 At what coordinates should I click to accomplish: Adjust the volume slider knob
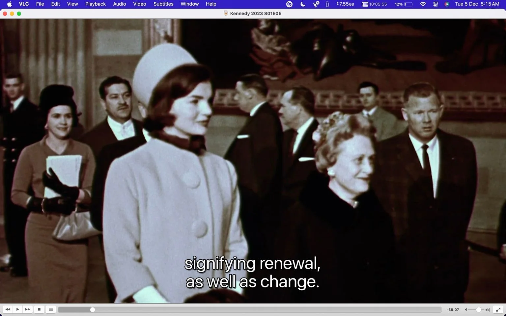pos(479,310)
